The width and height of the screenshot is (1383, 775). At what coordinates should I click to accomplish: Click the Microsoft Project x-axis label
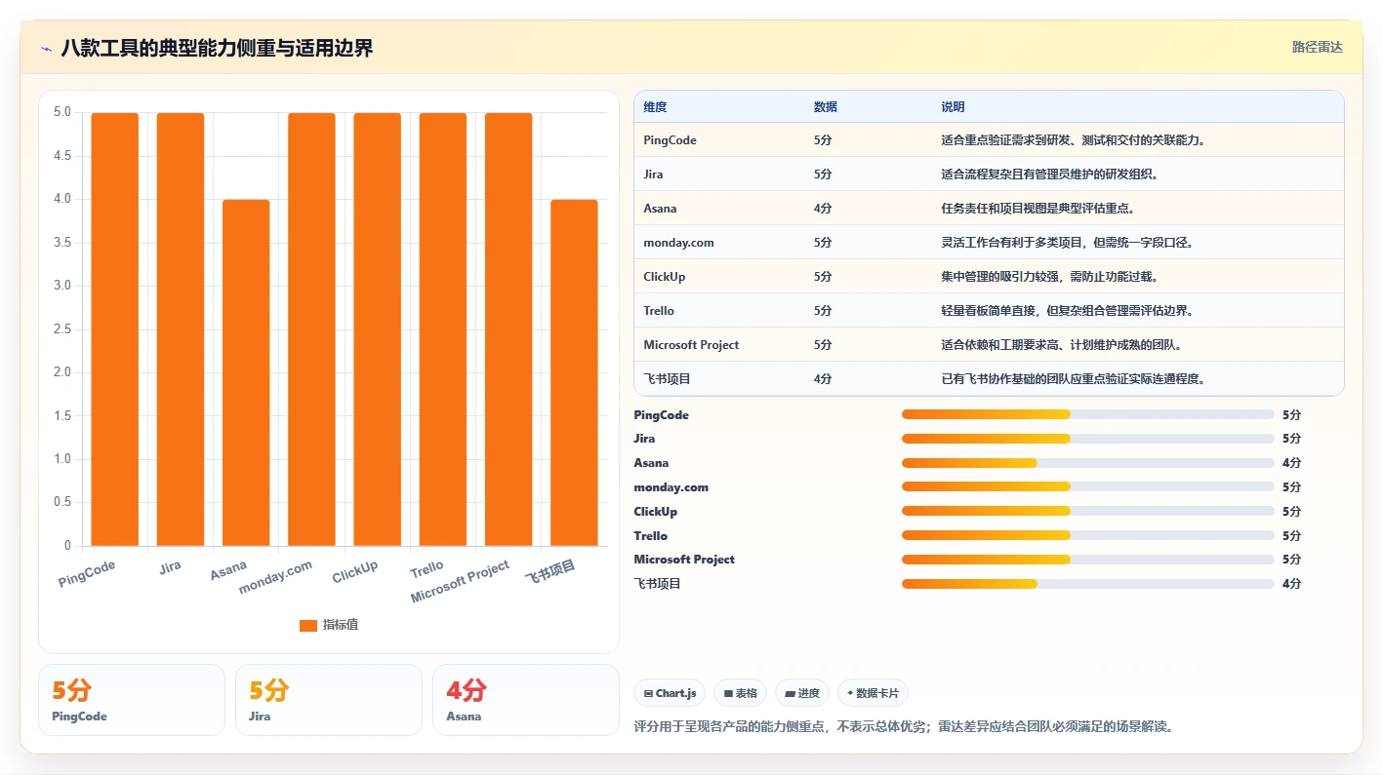click(x=460, y=582)
